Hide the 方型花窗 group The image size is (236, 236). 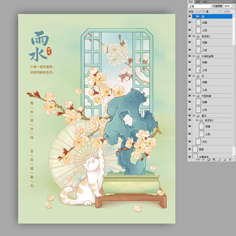(x=189, y=96)
